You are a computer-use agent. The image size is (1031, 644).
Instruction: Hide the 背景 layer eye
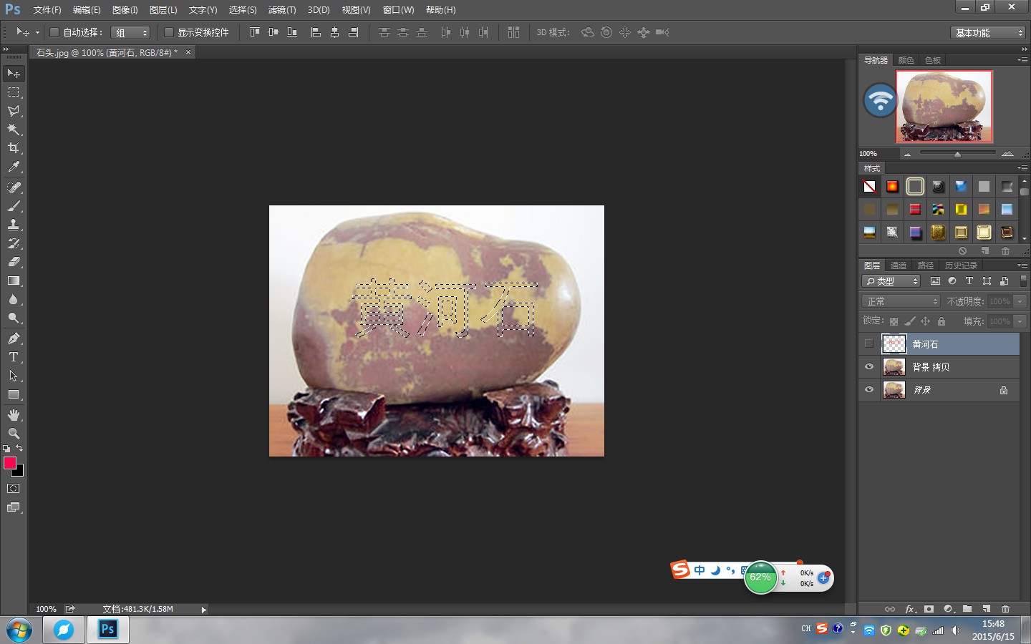[869, 390]
